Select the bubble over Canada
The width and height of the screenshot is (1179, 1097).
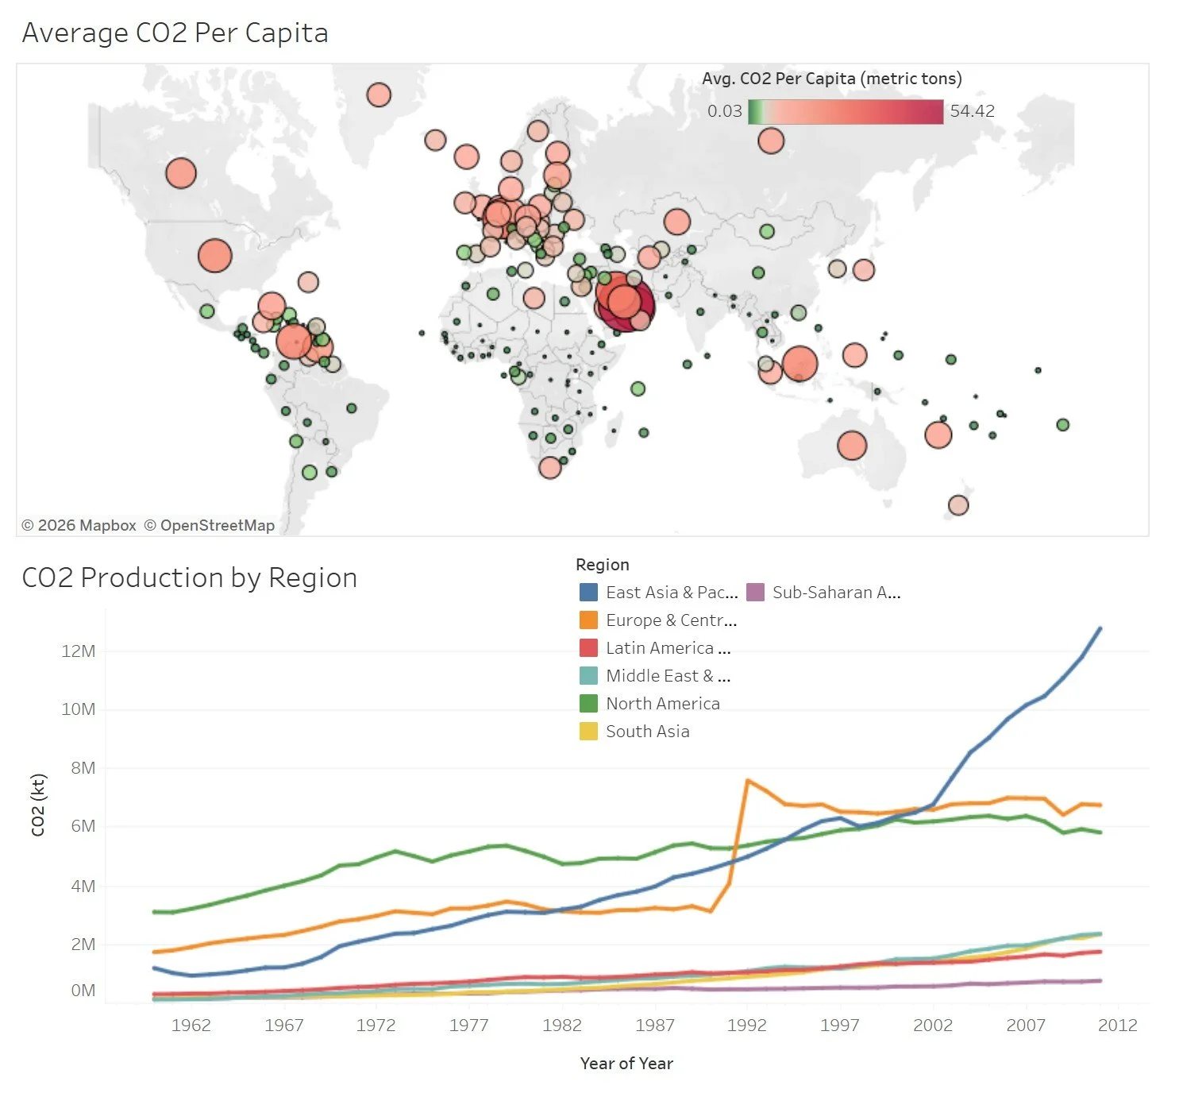pyautogui.click(x=181, y=172)
